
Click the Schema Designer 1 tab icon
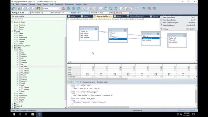128,16
